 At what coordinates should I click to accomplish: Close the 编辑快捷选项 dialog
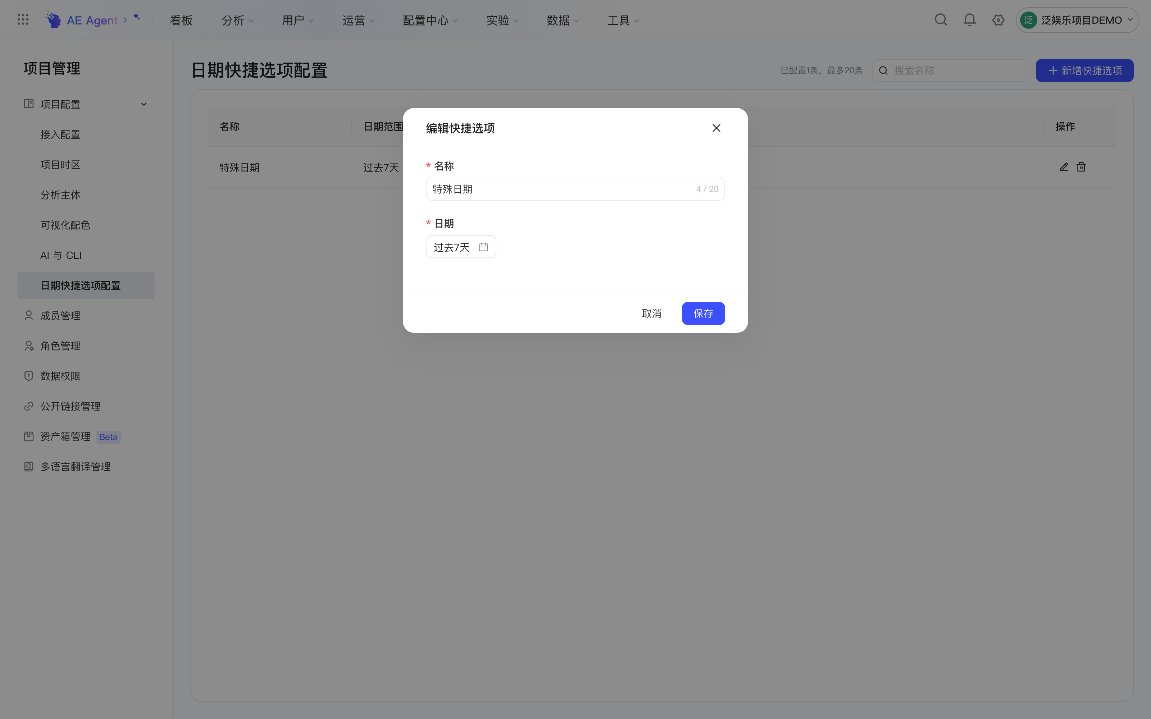(x=716, y=128)
